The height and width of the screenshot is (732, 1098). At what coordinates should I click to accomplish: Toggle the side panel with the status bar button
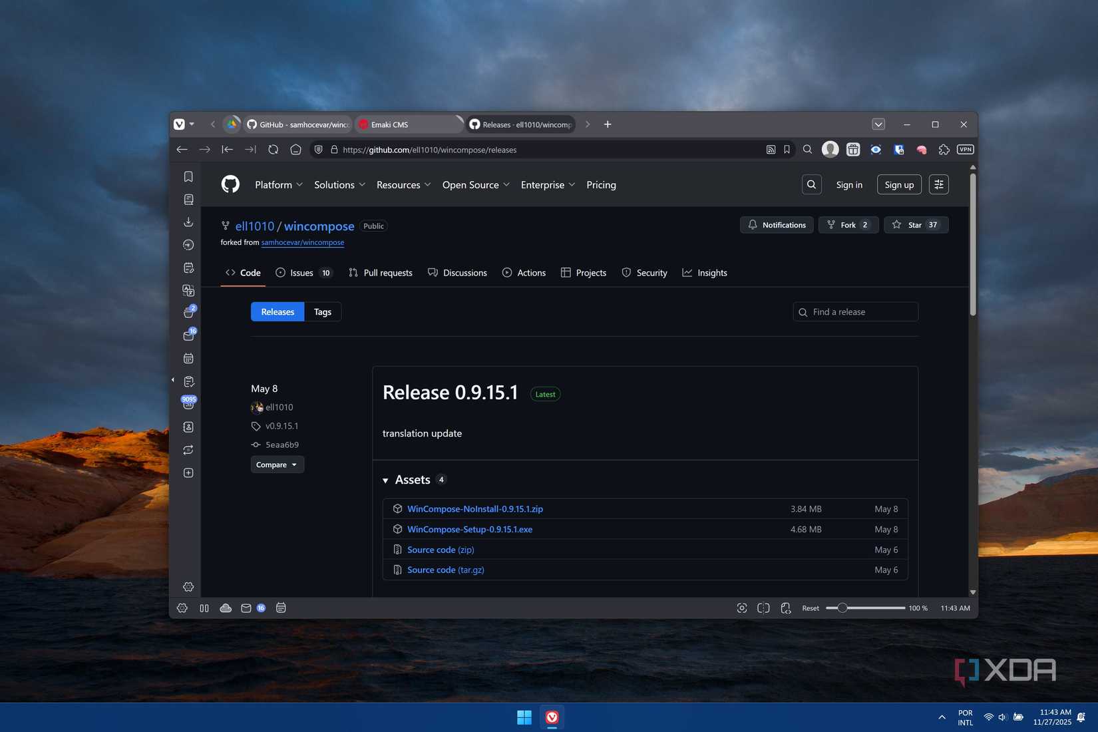pos(204,608)
